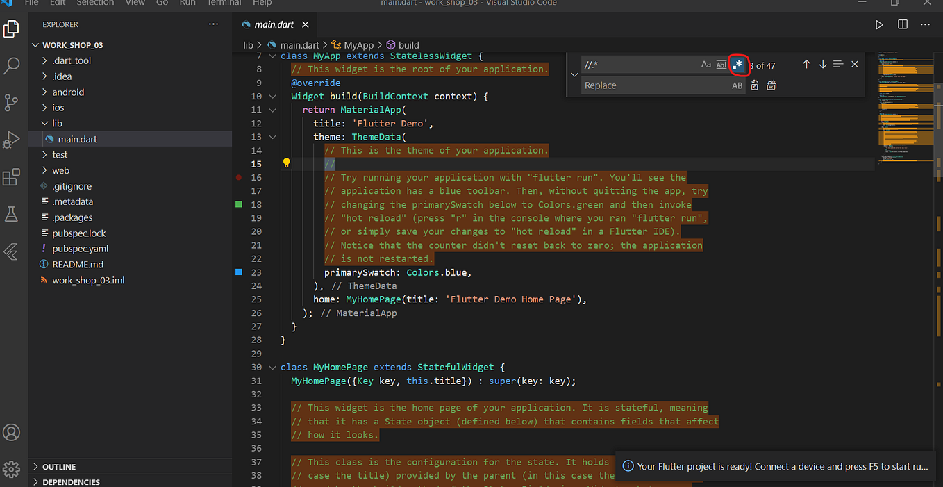
Task: Open pubspec.yaml in the explorer
Action: (81, 249)
